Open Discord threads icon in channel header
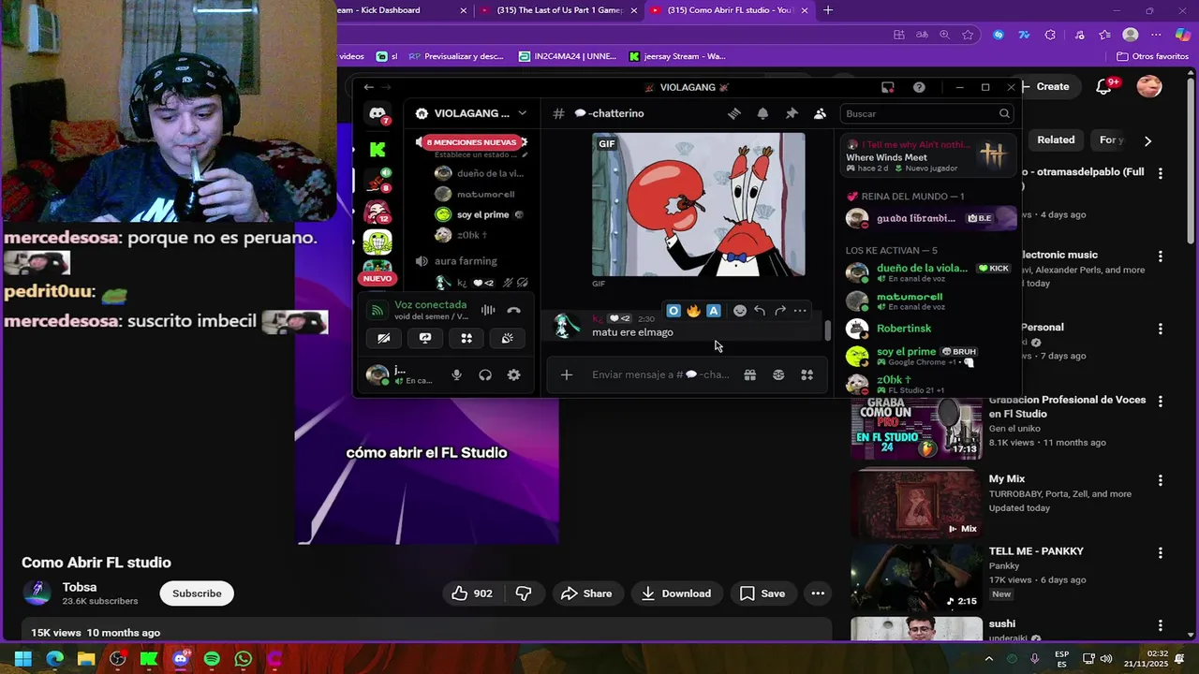 pos(734,113)
